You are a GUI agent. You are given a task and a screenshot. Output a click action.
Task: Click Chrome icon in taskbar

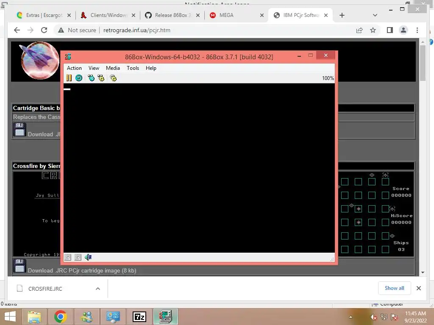pos(60,317)
